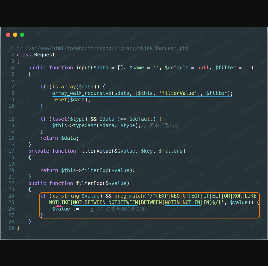Expand collapsed ellipsis on line 19
Viewport: 268px width, 266px height.
pos(41,164)
